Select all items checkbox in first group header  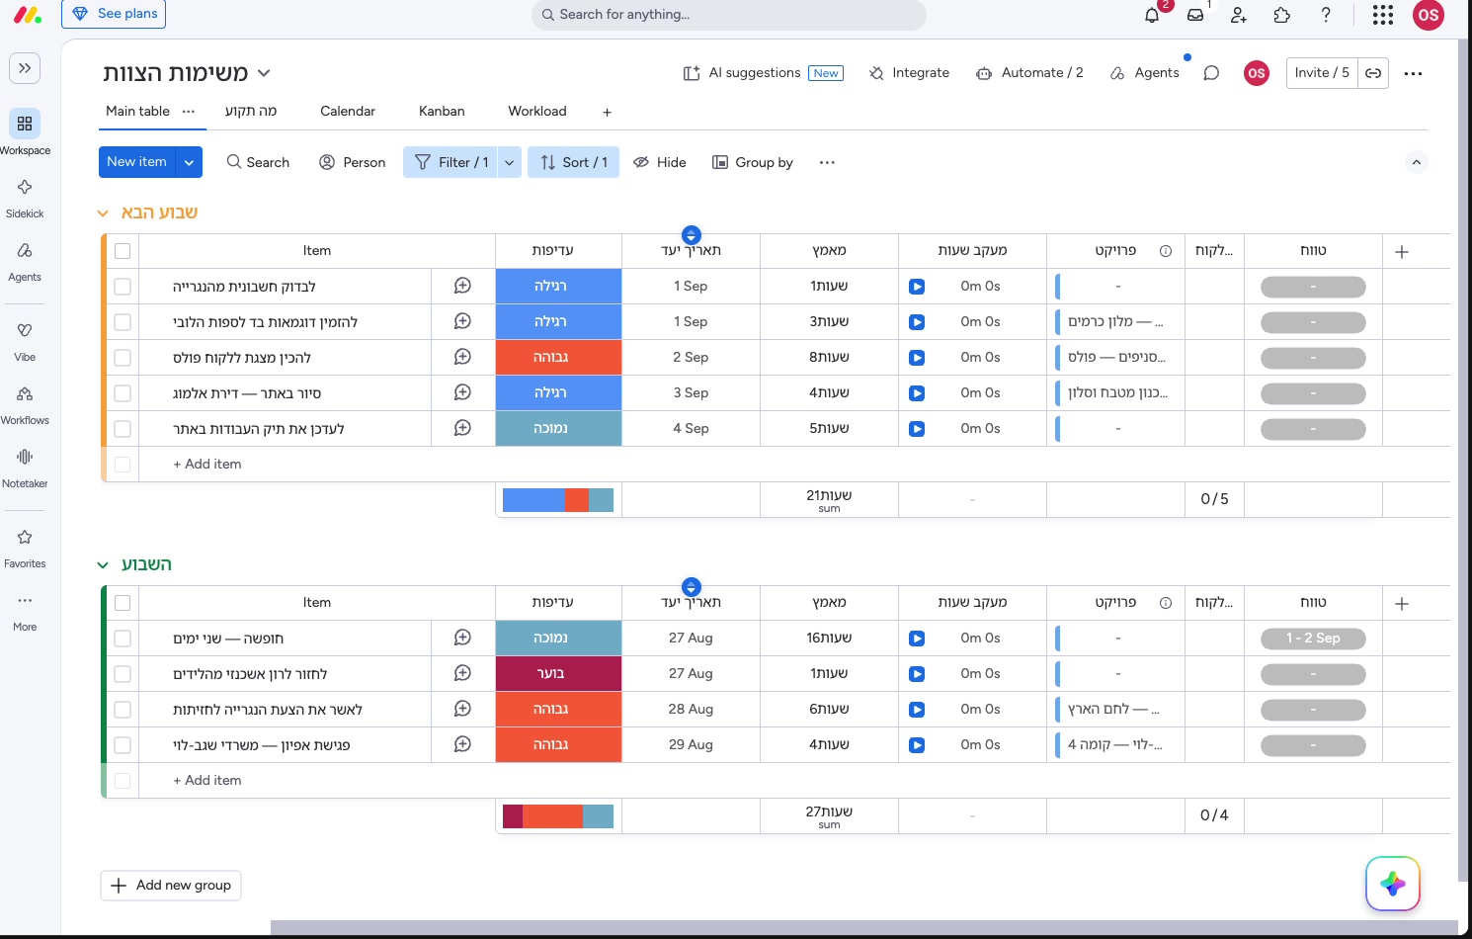click(123, 251)
